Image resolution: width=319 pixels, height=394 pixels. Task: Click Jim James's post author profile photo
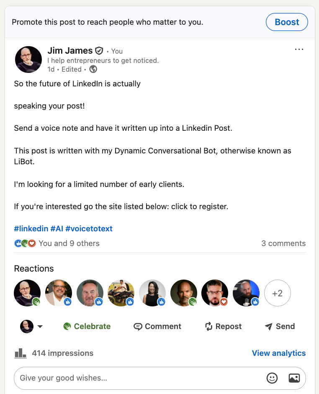click(28, 60)
